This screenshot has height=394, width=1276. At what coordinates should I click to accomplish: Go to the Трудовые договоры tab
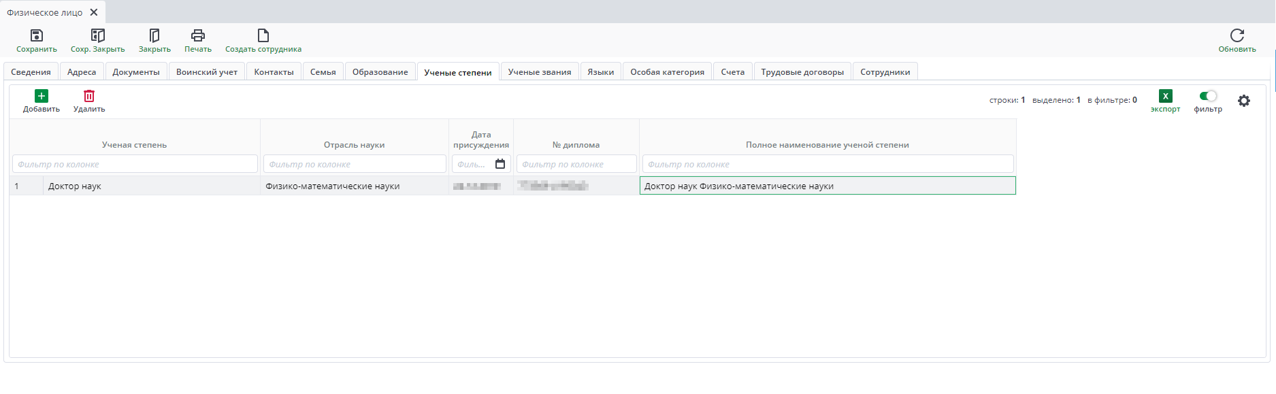tap(802, 72)
